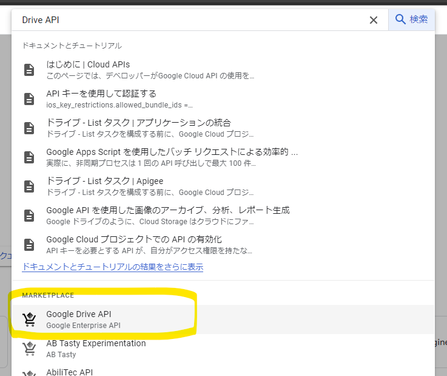Open API キーを使用して認証する result
The width and height of the screenshot is (447, 376).
223,99
